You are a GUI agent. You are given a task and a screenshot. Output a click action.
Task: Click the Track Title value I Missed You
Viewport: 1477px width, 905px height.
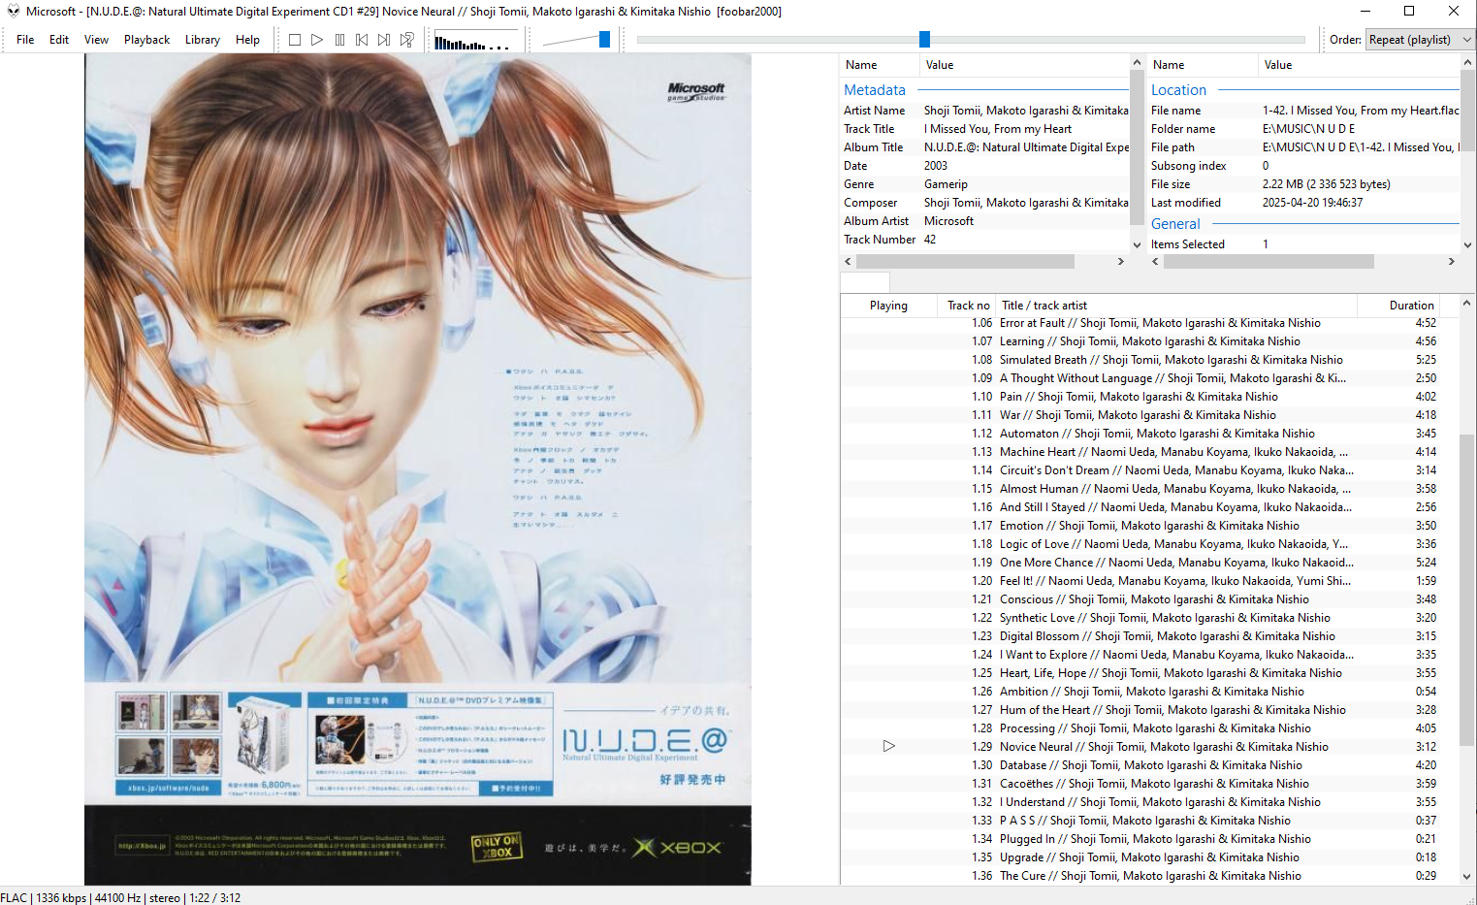pyautogui.click(x=998, y=129)
